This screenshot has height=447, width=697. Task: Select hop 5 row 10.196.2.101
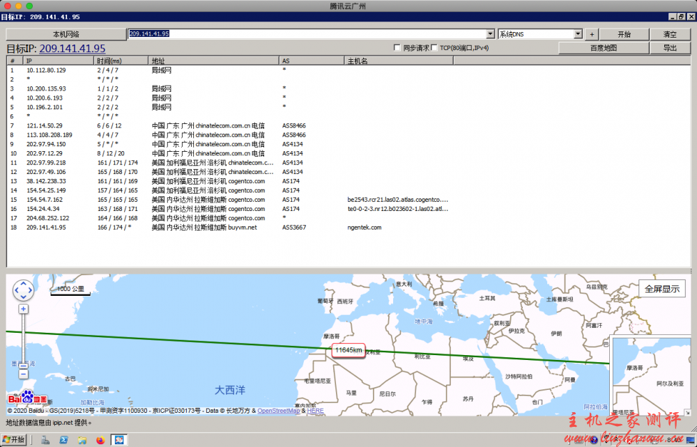pos(348,107)
